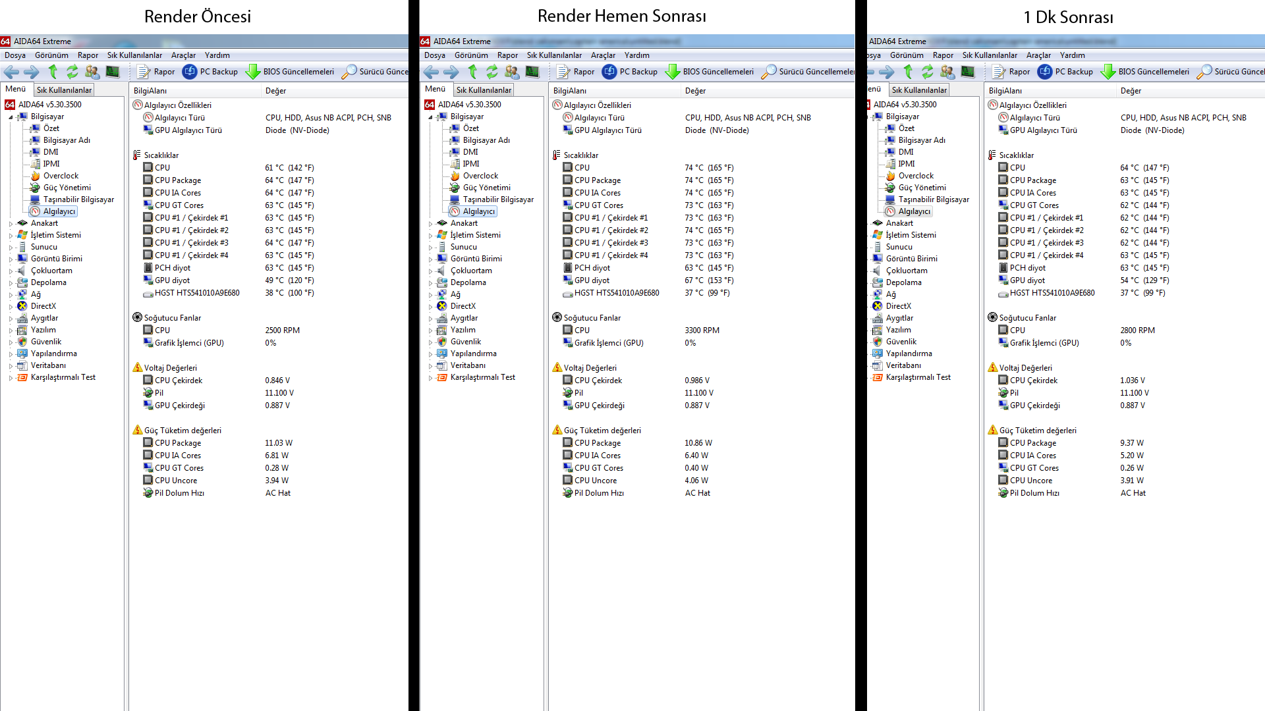Collapse Bilgisayar node in Render Hemen Sonrası tree
This screenshot has height=711, width=1265.
[430, 117]
